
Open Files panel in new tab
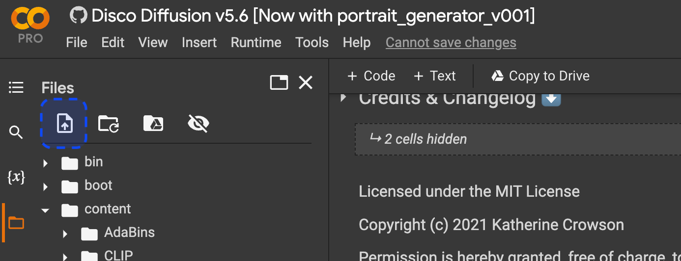click(279, 82)
